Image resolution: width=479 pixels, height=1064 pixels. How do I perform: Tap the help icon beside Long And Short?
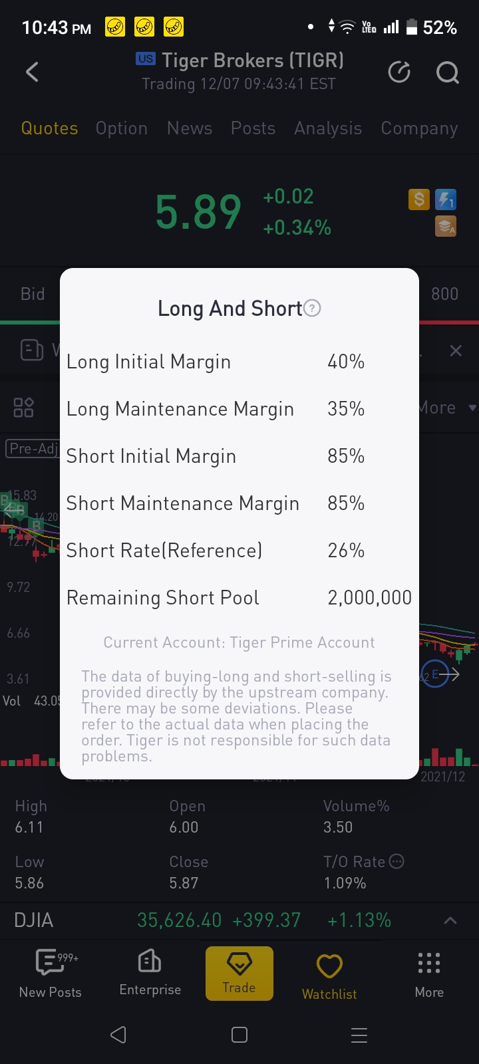click(312, 309)
